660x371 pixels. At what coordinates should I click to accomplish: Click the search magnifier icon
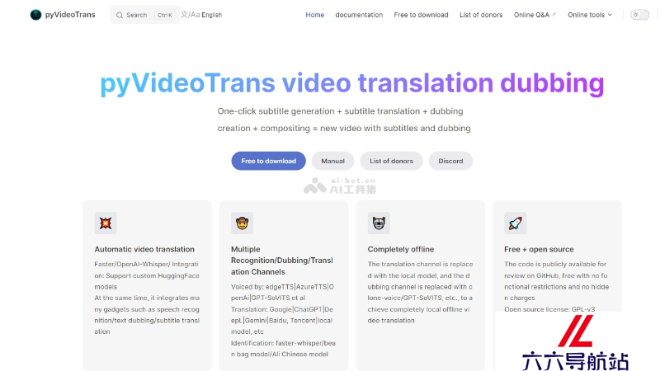tap(120, 15)
